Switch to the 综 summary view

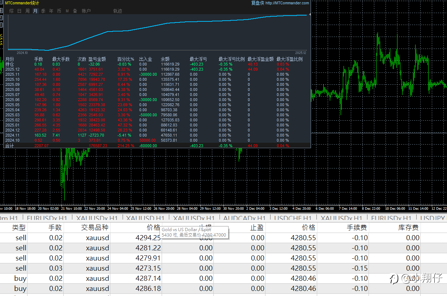click(12, 11)
